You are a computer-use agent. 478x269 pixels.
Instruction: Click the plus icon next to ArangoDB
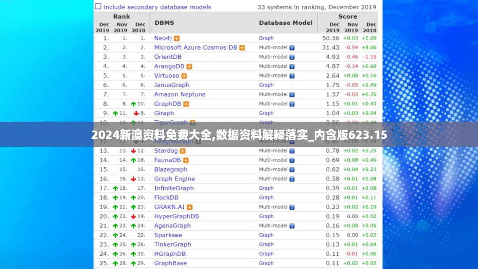coord(189,66)
